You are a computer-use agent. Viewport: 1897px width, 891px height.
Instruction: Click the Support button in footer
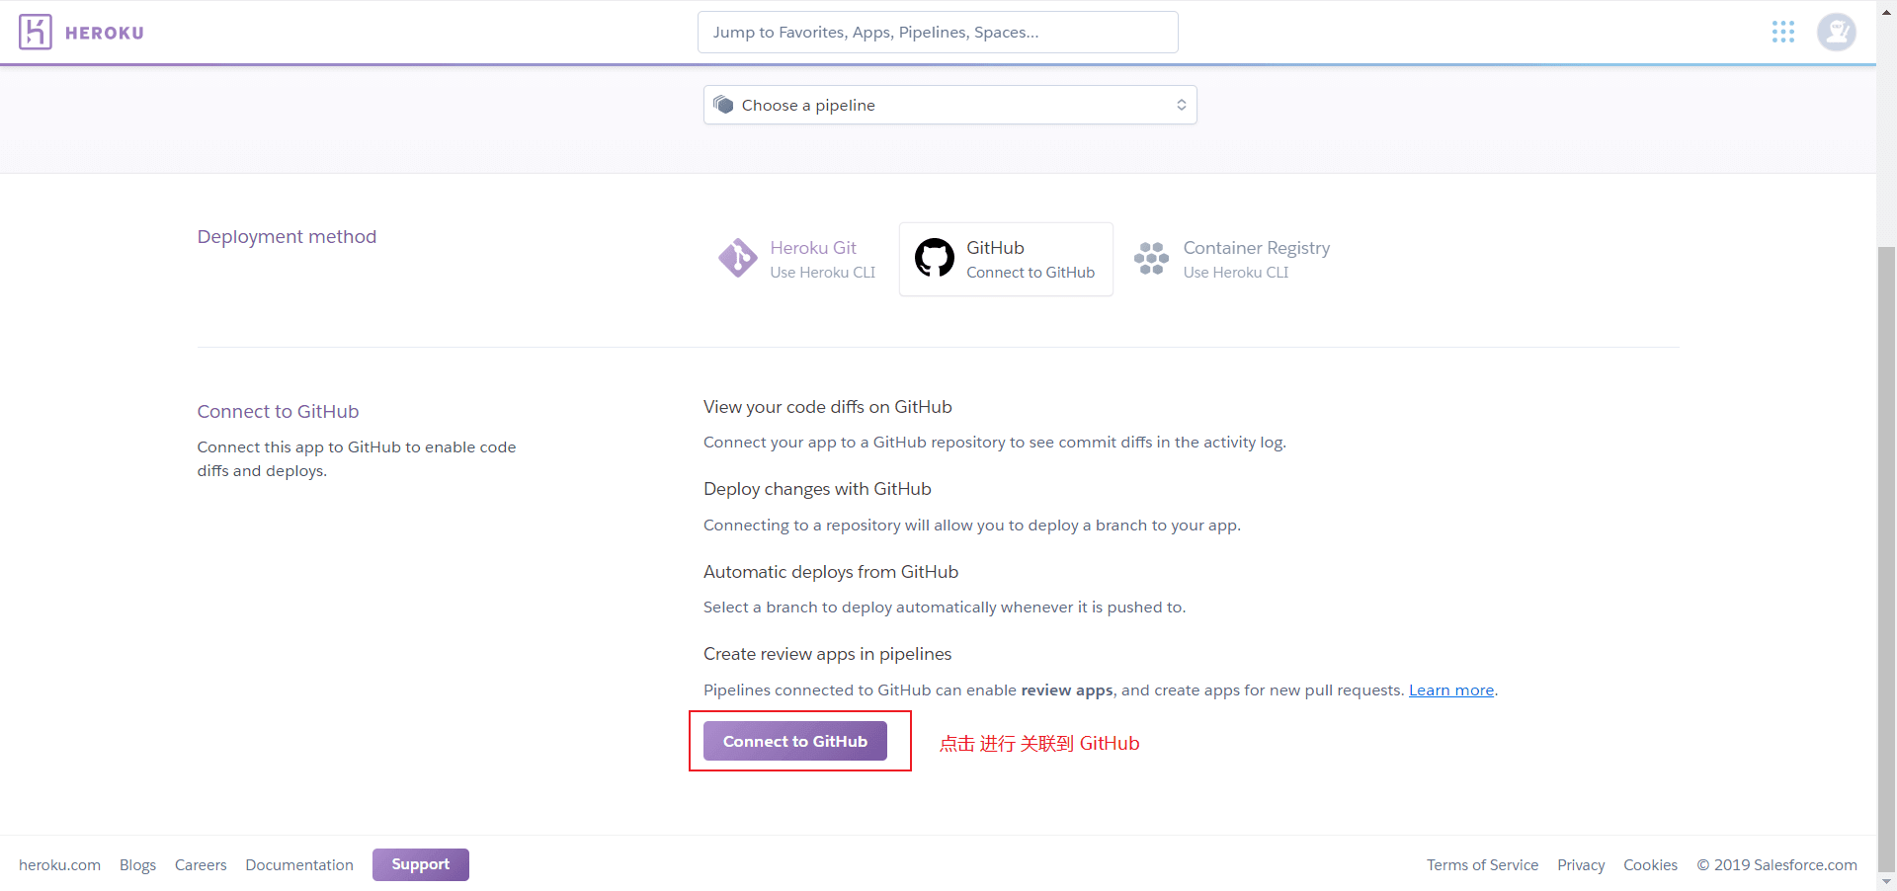(x=420, y=864)
